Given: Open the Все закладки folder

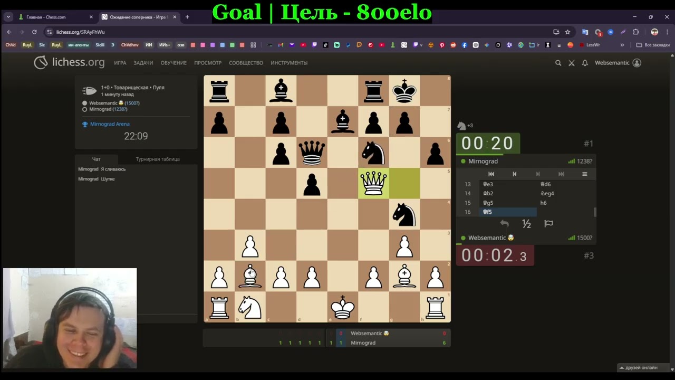Looking at the screenshot, I should [x=653, y=45].
